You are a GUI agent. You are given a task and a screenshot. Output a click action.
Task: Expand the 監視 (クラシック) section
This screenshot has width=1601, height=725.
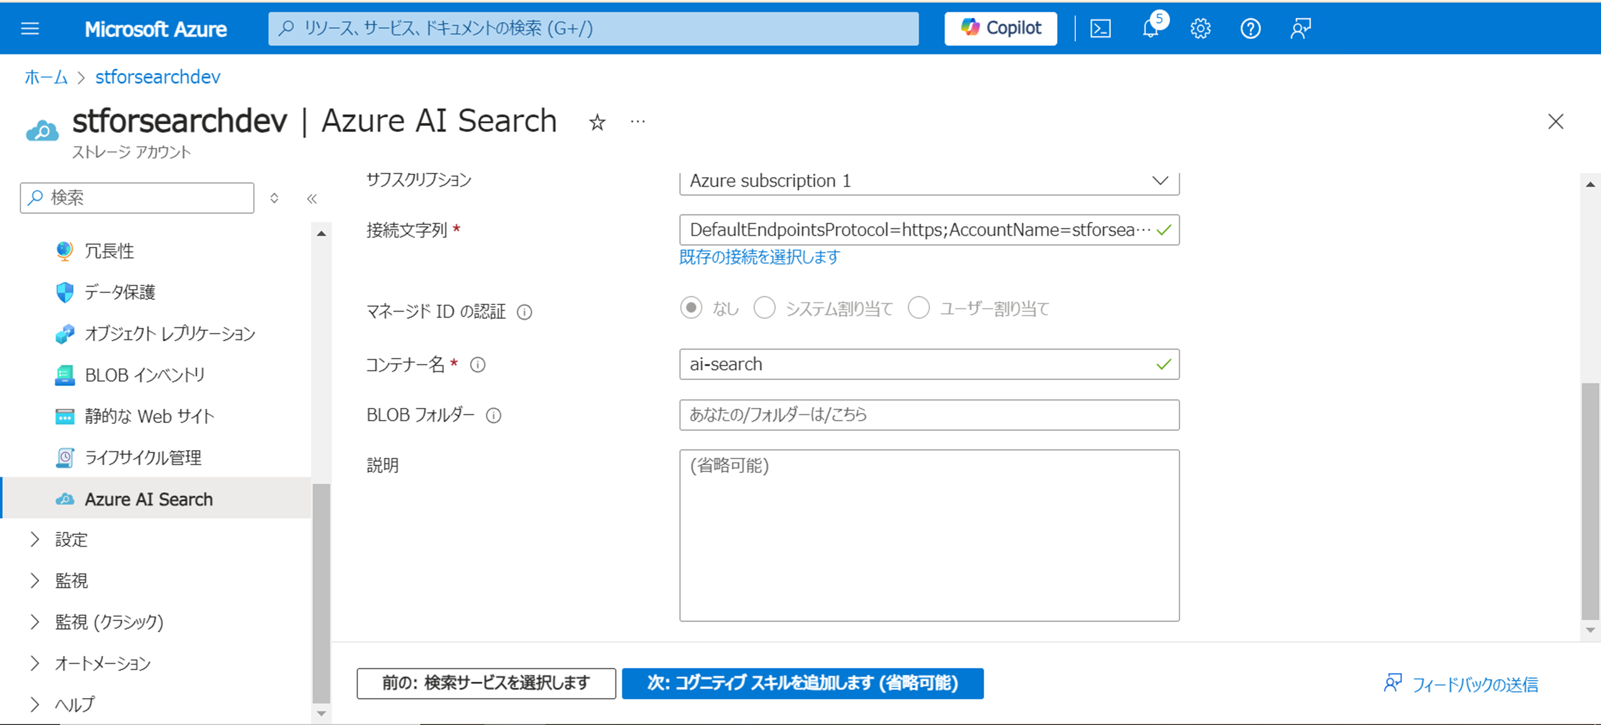[35, 622]
